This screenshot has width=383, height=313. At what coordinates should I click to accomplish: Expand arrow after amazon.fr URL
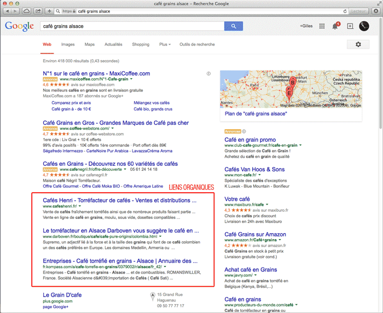coord(280,240)
